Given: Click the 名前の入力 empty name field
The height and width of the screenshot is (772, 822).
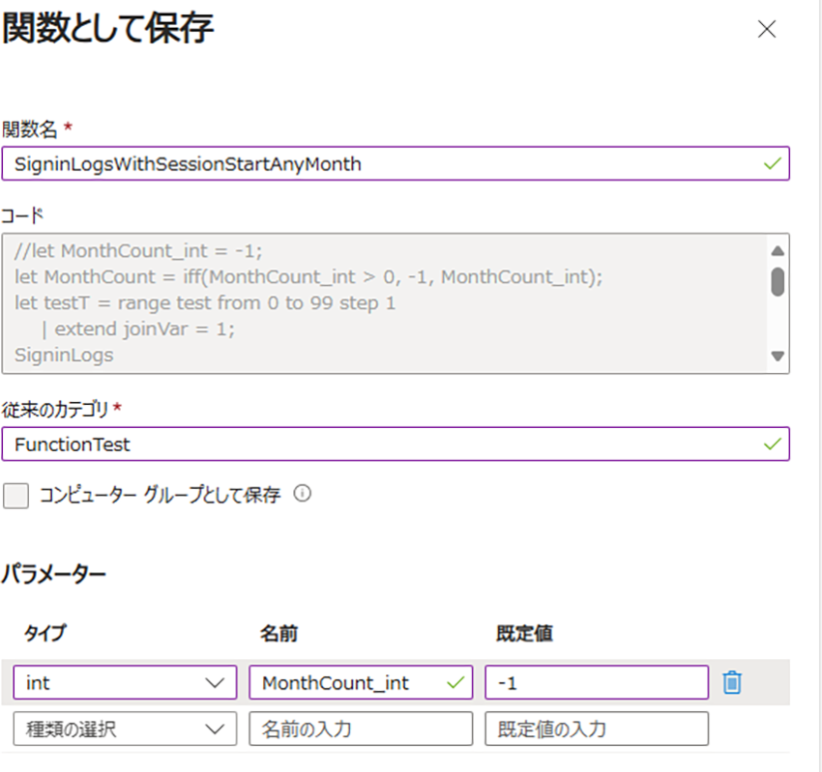Looking at the screenshot, I should 361,729.
